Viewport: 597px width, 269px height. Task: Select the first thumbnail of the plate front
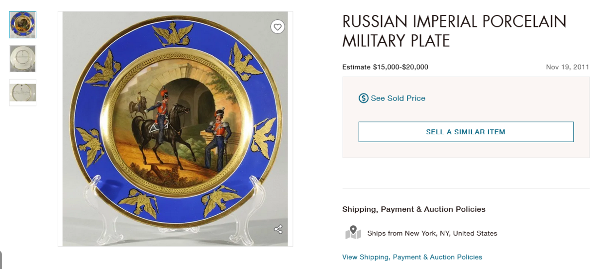pos(23,25)
